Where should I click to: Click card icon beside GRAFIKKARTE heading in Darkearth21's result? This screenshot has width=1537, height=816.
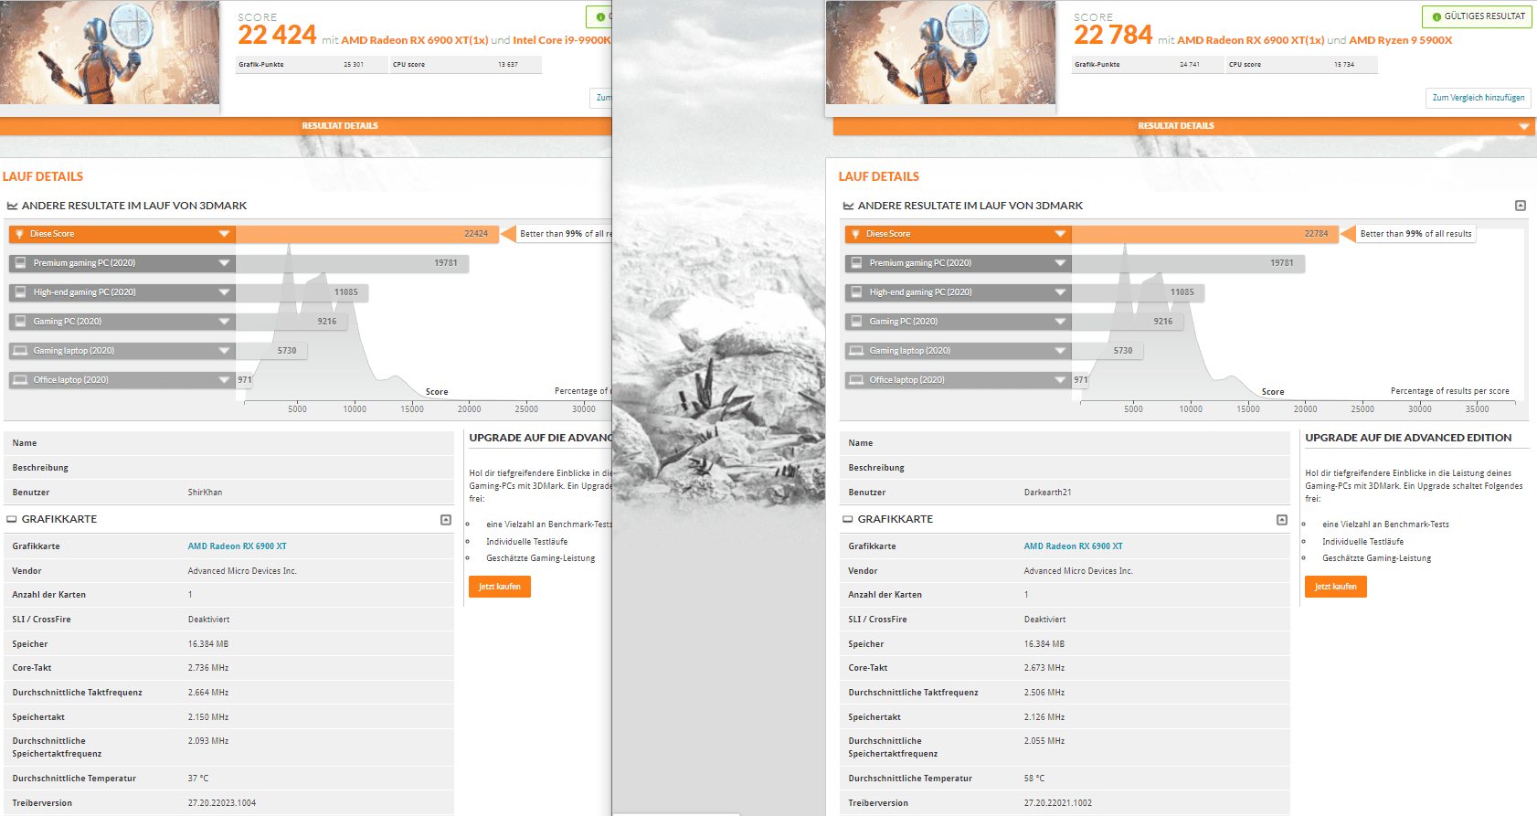click(848, 519)
